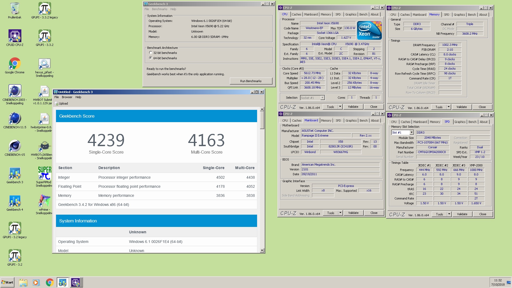This screenshot has width=512, height=288.
Task: Click the Multi-Core Score value 4163
Action: [x=206, y=140]
